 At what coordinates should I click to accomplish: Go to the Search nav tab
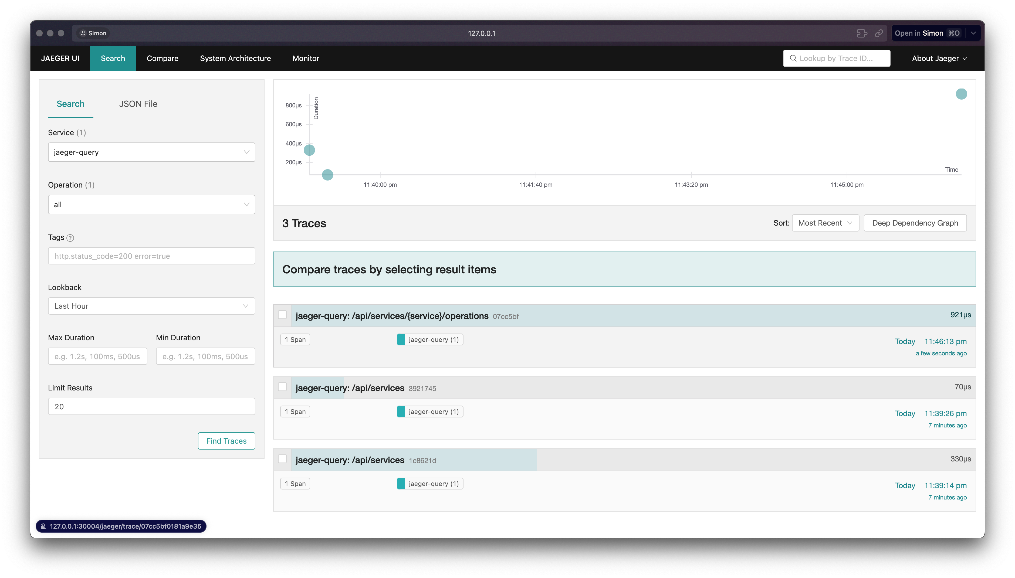(x=113, y=58)
